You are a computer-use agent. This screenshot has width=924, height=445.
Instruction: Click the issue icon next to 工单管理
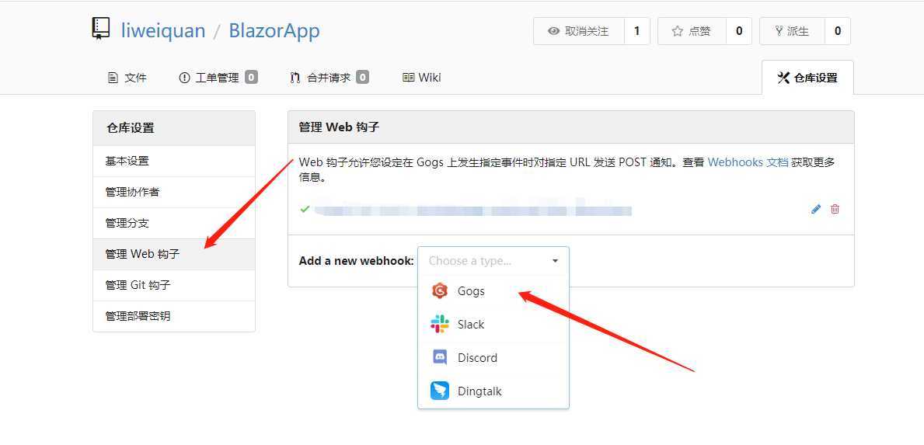click(x=184, y=78)
